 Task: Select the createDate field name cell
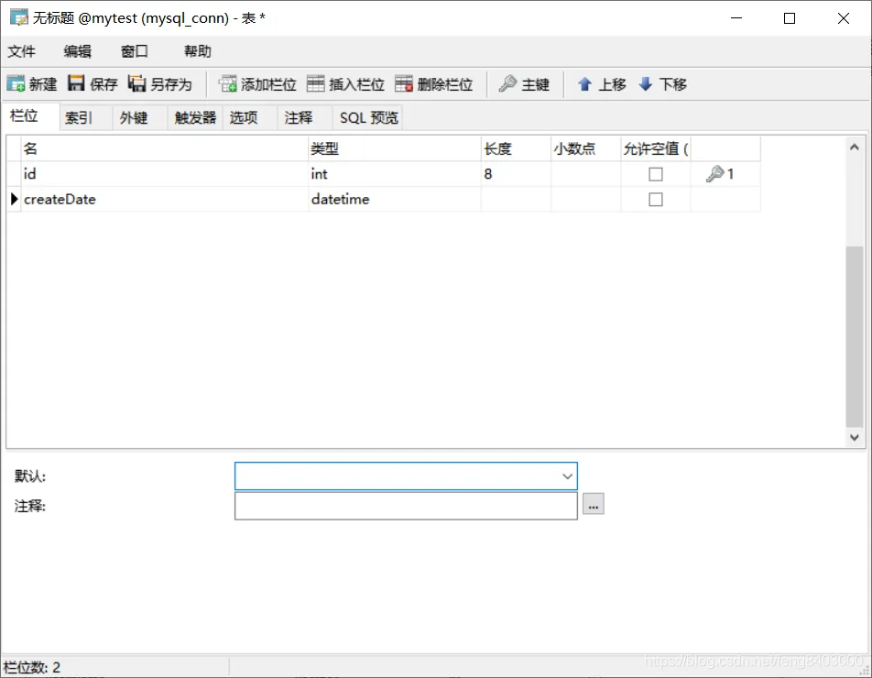tap(165, 199)
